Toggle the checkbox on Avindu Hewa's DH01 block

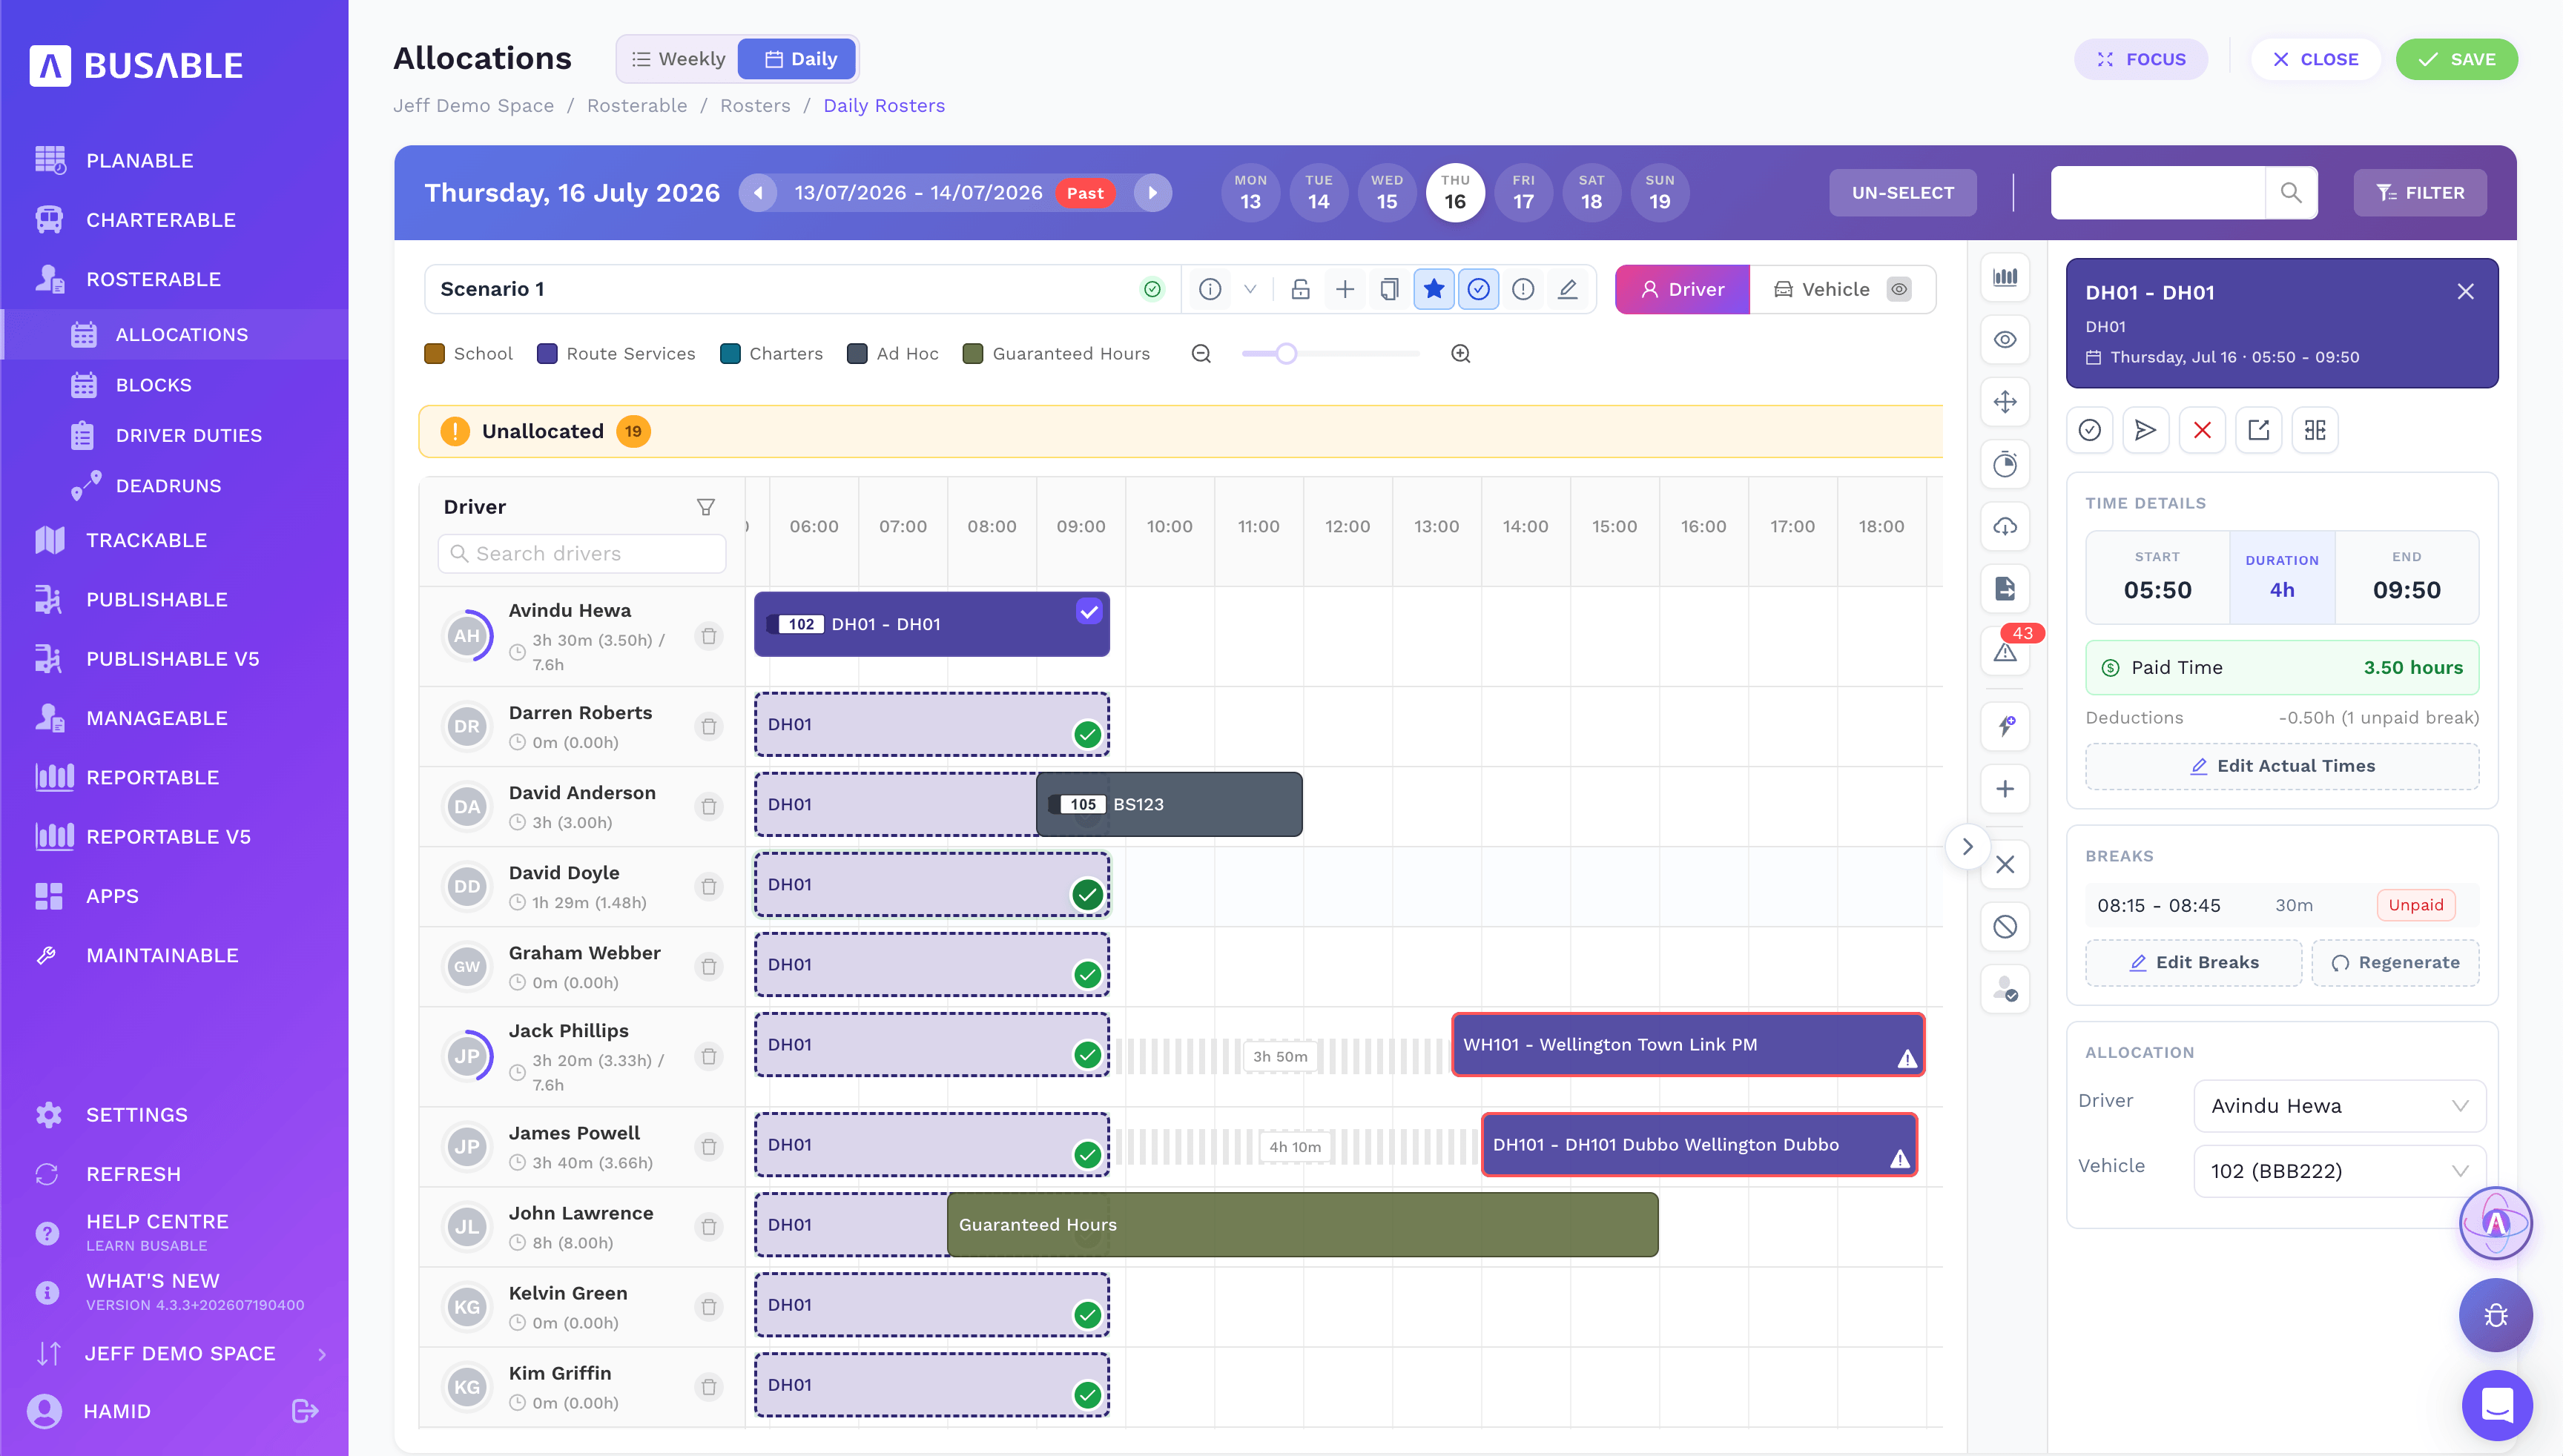(x=1089, y=612)
